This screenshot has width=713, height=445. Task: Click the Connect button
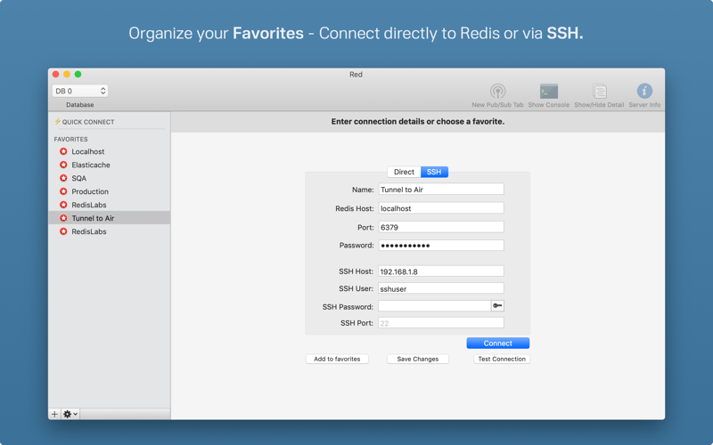[498, 344]
